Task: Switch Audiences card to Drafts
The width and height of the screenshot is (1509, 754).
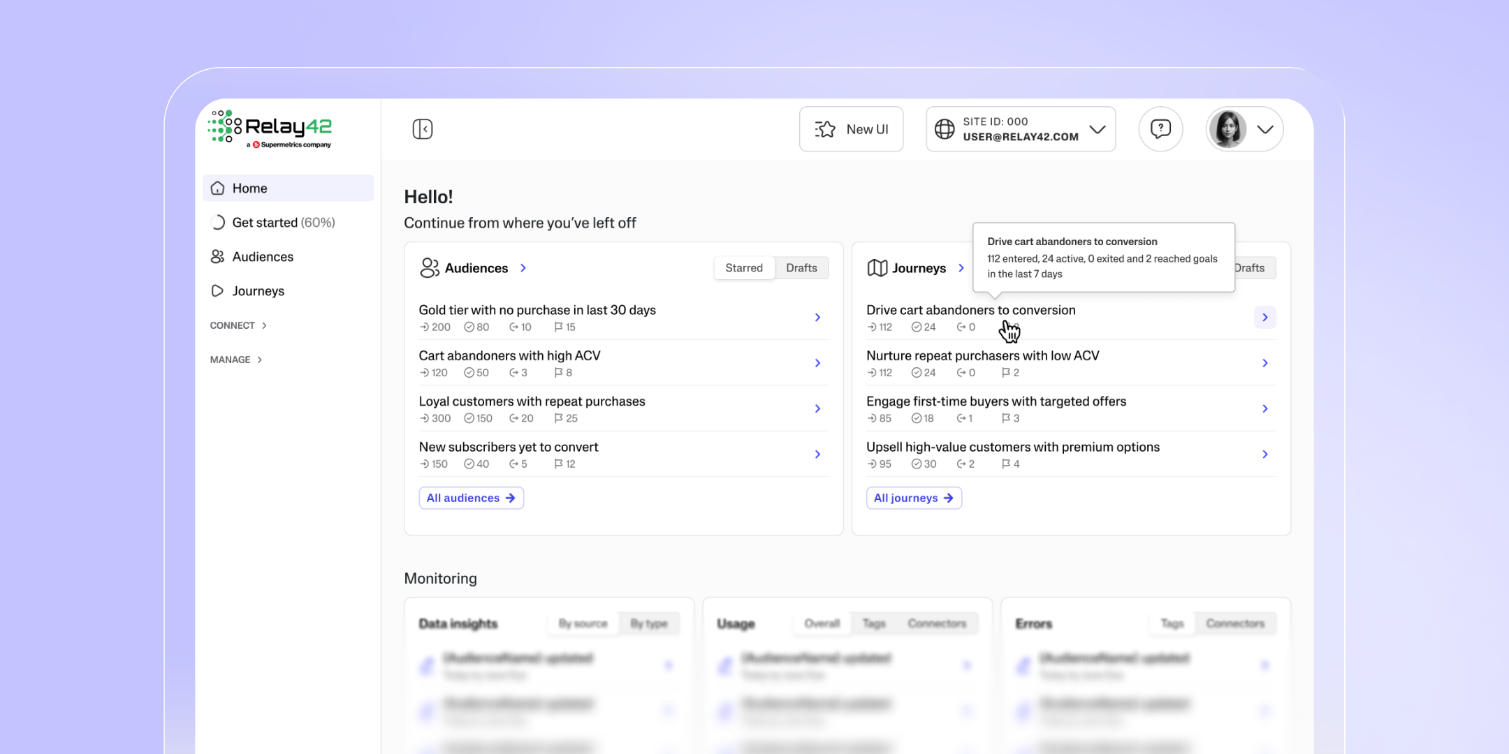Action: (x=801, y=268)
